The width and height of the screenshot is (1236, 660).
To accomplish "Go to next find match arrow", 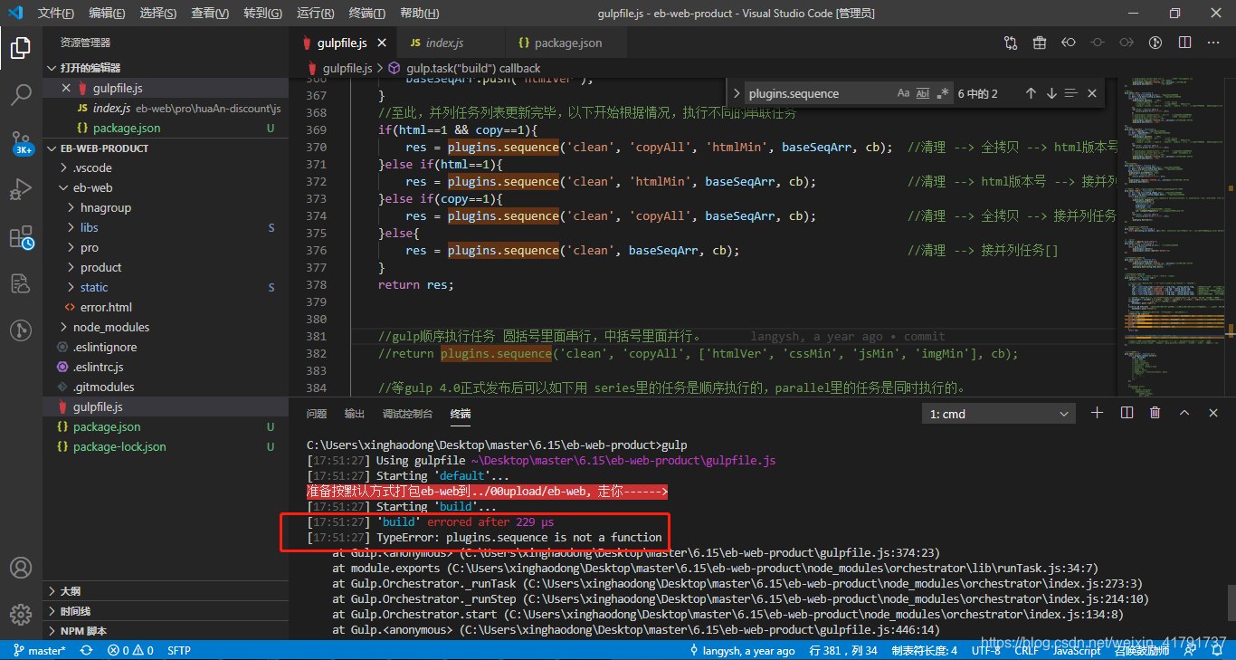I will [x=1051, y=93].
